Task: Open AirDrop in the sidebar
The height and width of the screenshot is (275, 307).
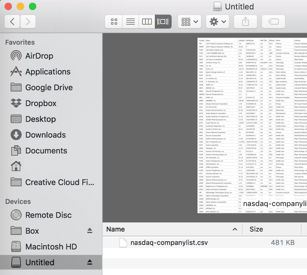Action: coord(39,56)
